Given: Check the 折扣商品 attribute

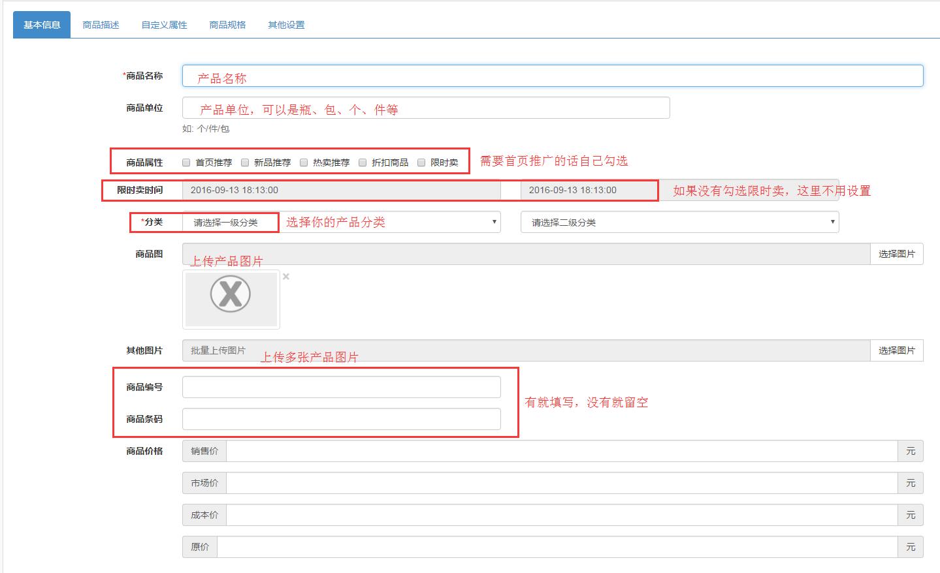Looking at the screenshot, I should tap(363, 162).
